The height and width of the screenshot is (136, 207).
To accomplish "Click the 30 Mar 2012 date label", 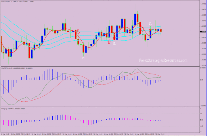I will point(5,134).
